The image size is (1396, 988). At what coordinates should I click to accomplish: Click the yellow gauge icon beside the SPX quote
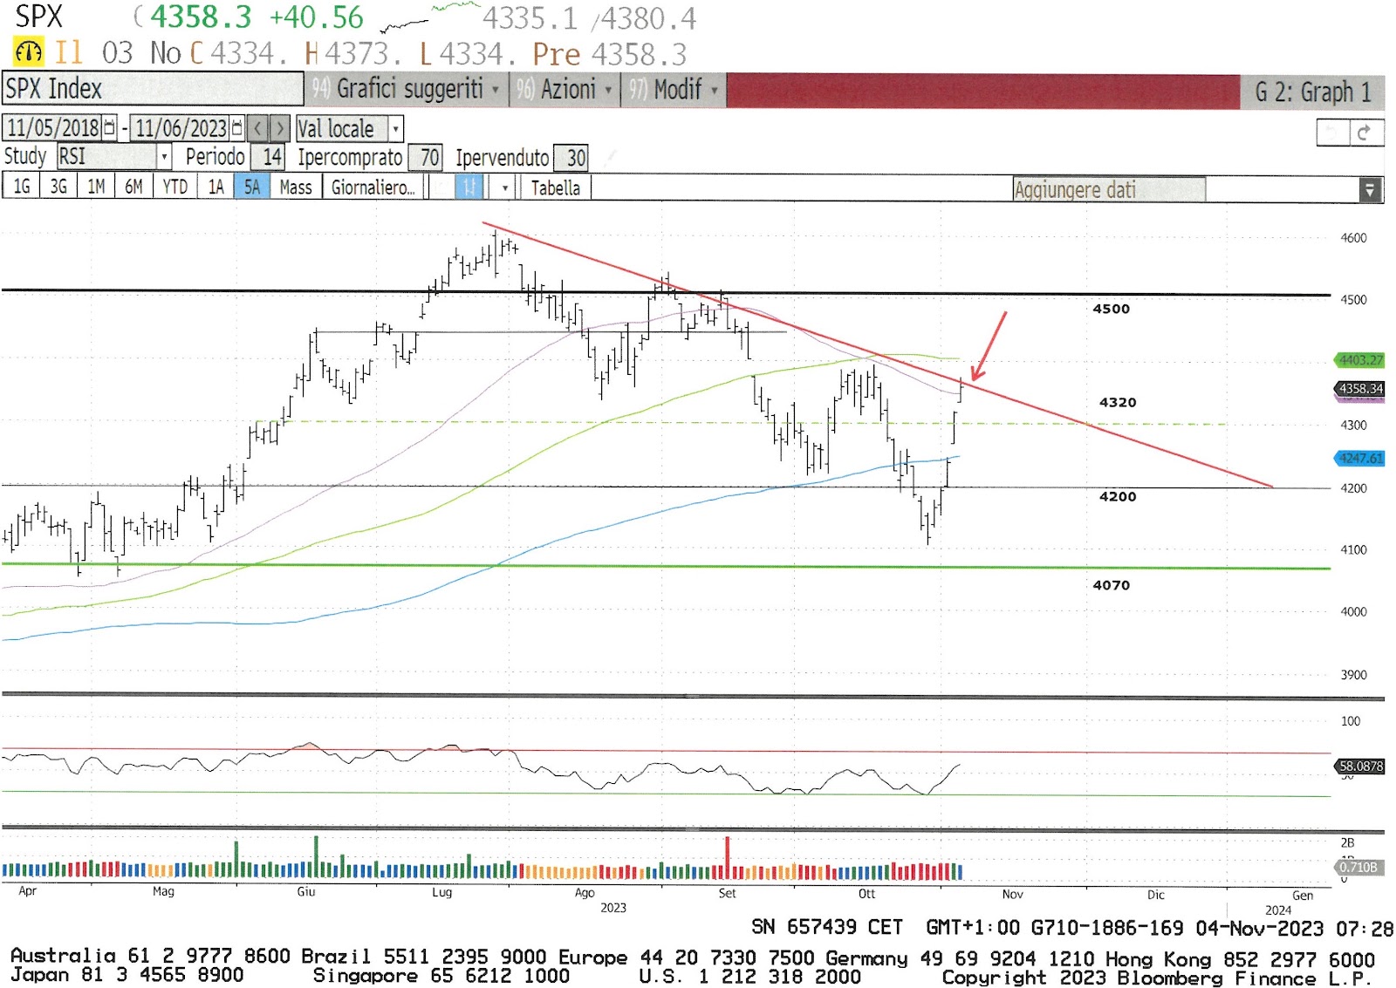tap(28, 52)
